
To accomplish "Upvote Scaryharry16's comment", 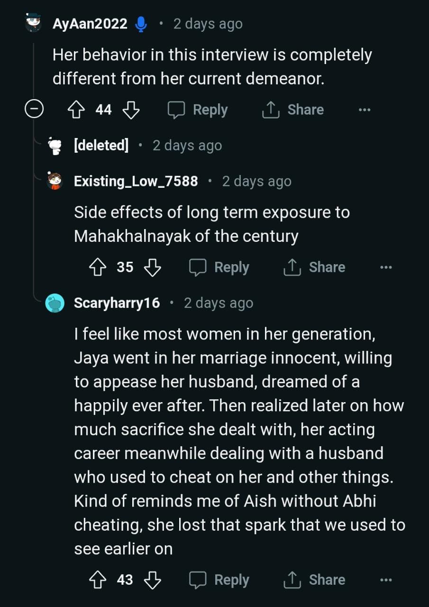I will (x=98, y=580).
